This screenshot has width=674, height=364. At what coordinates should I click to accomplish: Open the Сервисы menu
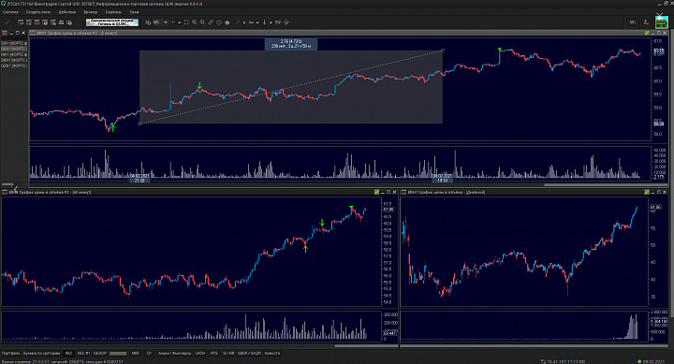coord(113,12)
